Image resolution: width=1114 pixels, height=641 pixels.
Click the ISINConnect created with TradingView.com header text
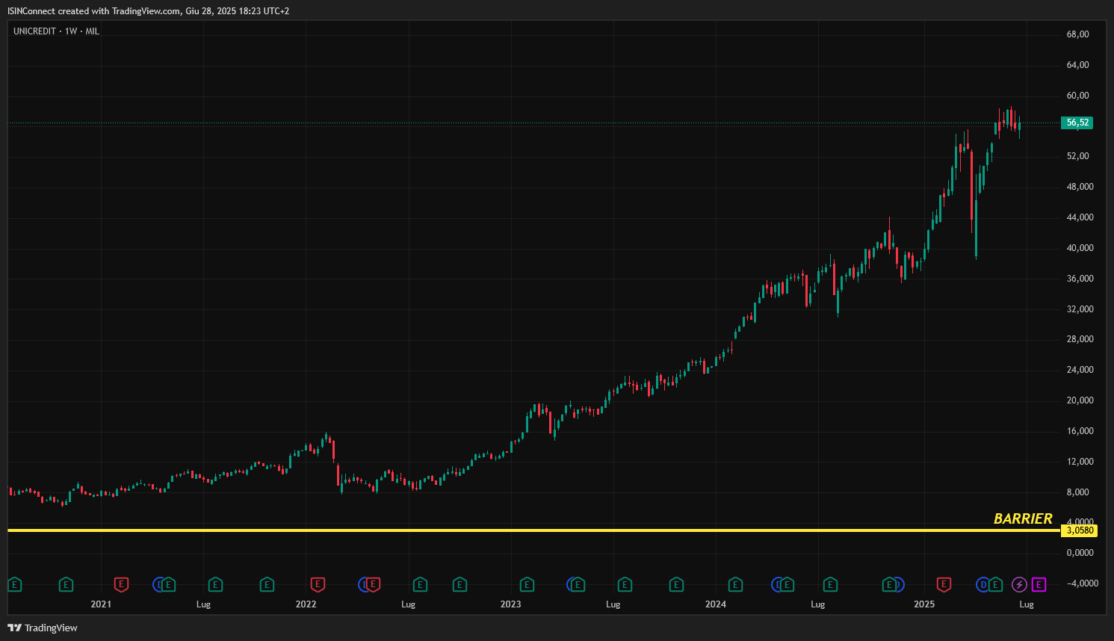click(148, 11)
